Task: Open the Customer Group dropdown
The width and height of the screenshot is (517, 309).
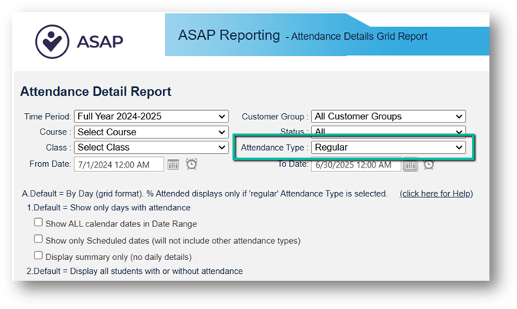Action: 389,116
